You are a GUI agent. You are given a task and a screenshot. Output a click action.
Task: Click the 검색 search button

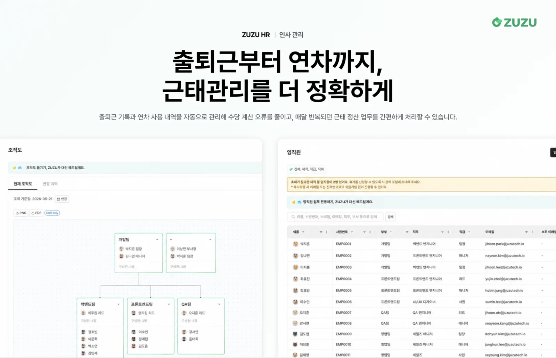tap(391, 217)
